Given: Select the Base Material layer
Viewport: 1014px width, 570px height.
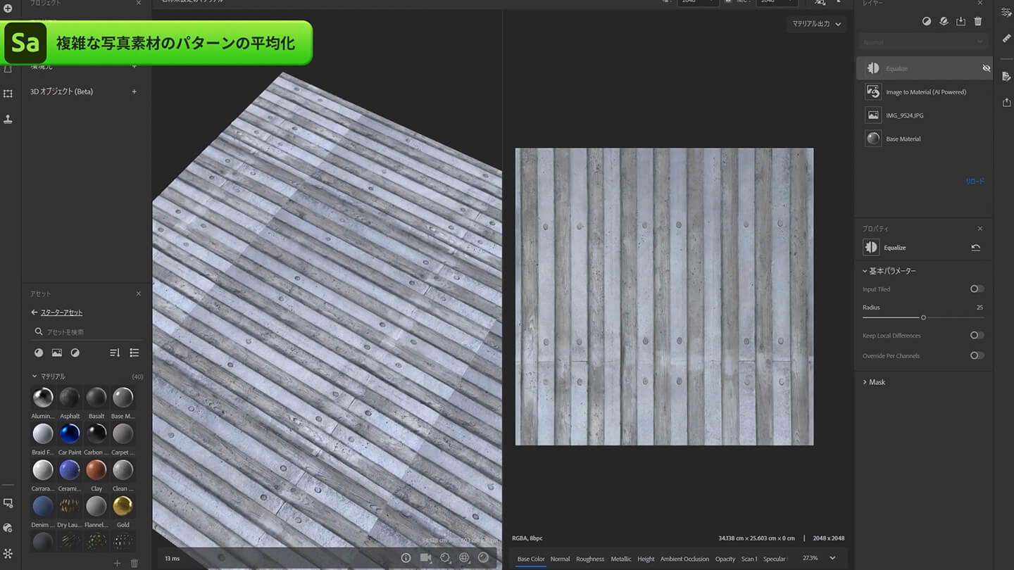Looking at the screenshot, I should coord(925,139).
